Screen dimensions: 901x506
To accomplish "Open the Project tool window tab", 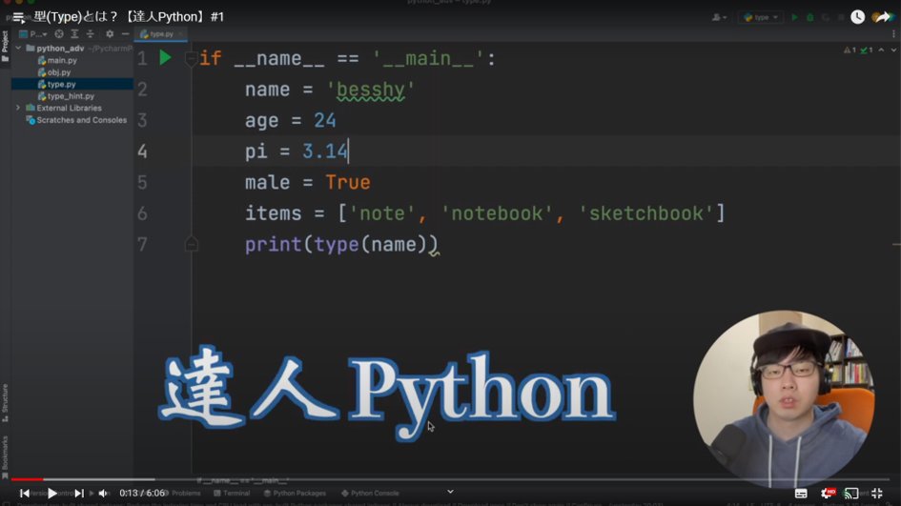I will [x=5, y=47].
